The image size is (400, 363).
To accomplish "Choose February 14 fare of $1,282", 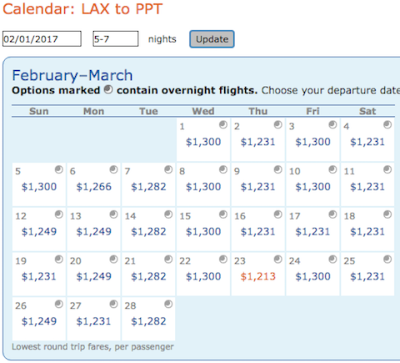I will 148,232.
